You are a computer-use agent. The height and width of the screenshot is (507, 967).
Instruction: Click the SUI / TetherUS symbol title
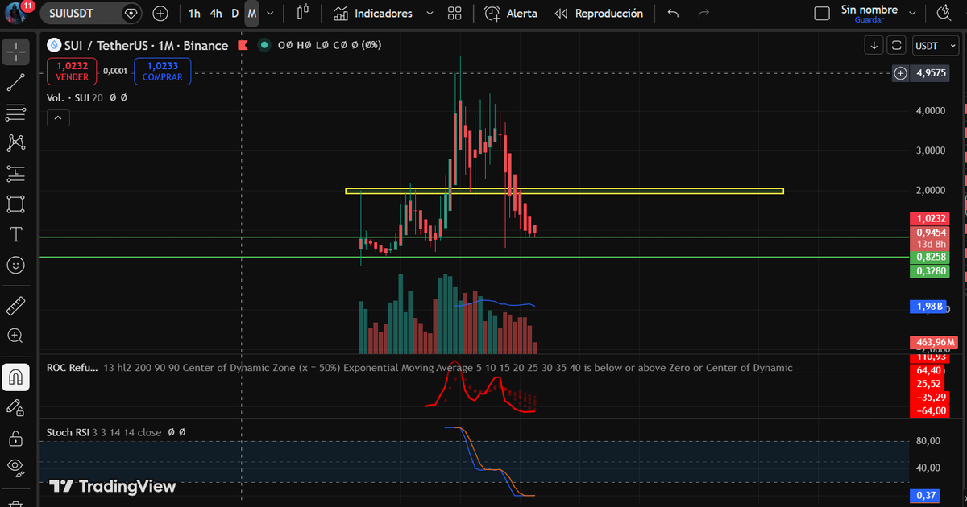tap(147, 46)
